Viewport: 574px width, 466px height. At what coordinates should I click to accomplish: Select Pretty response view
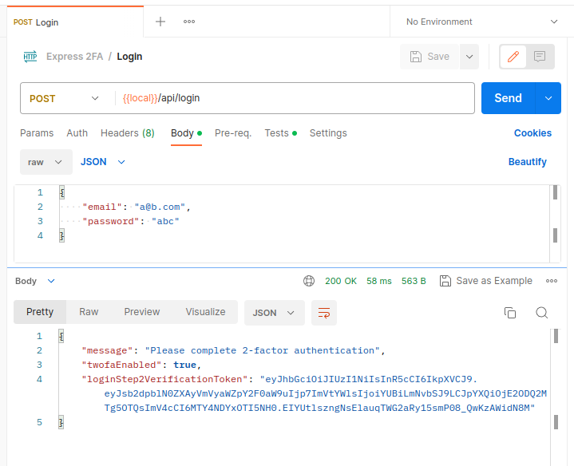(40, 312)
